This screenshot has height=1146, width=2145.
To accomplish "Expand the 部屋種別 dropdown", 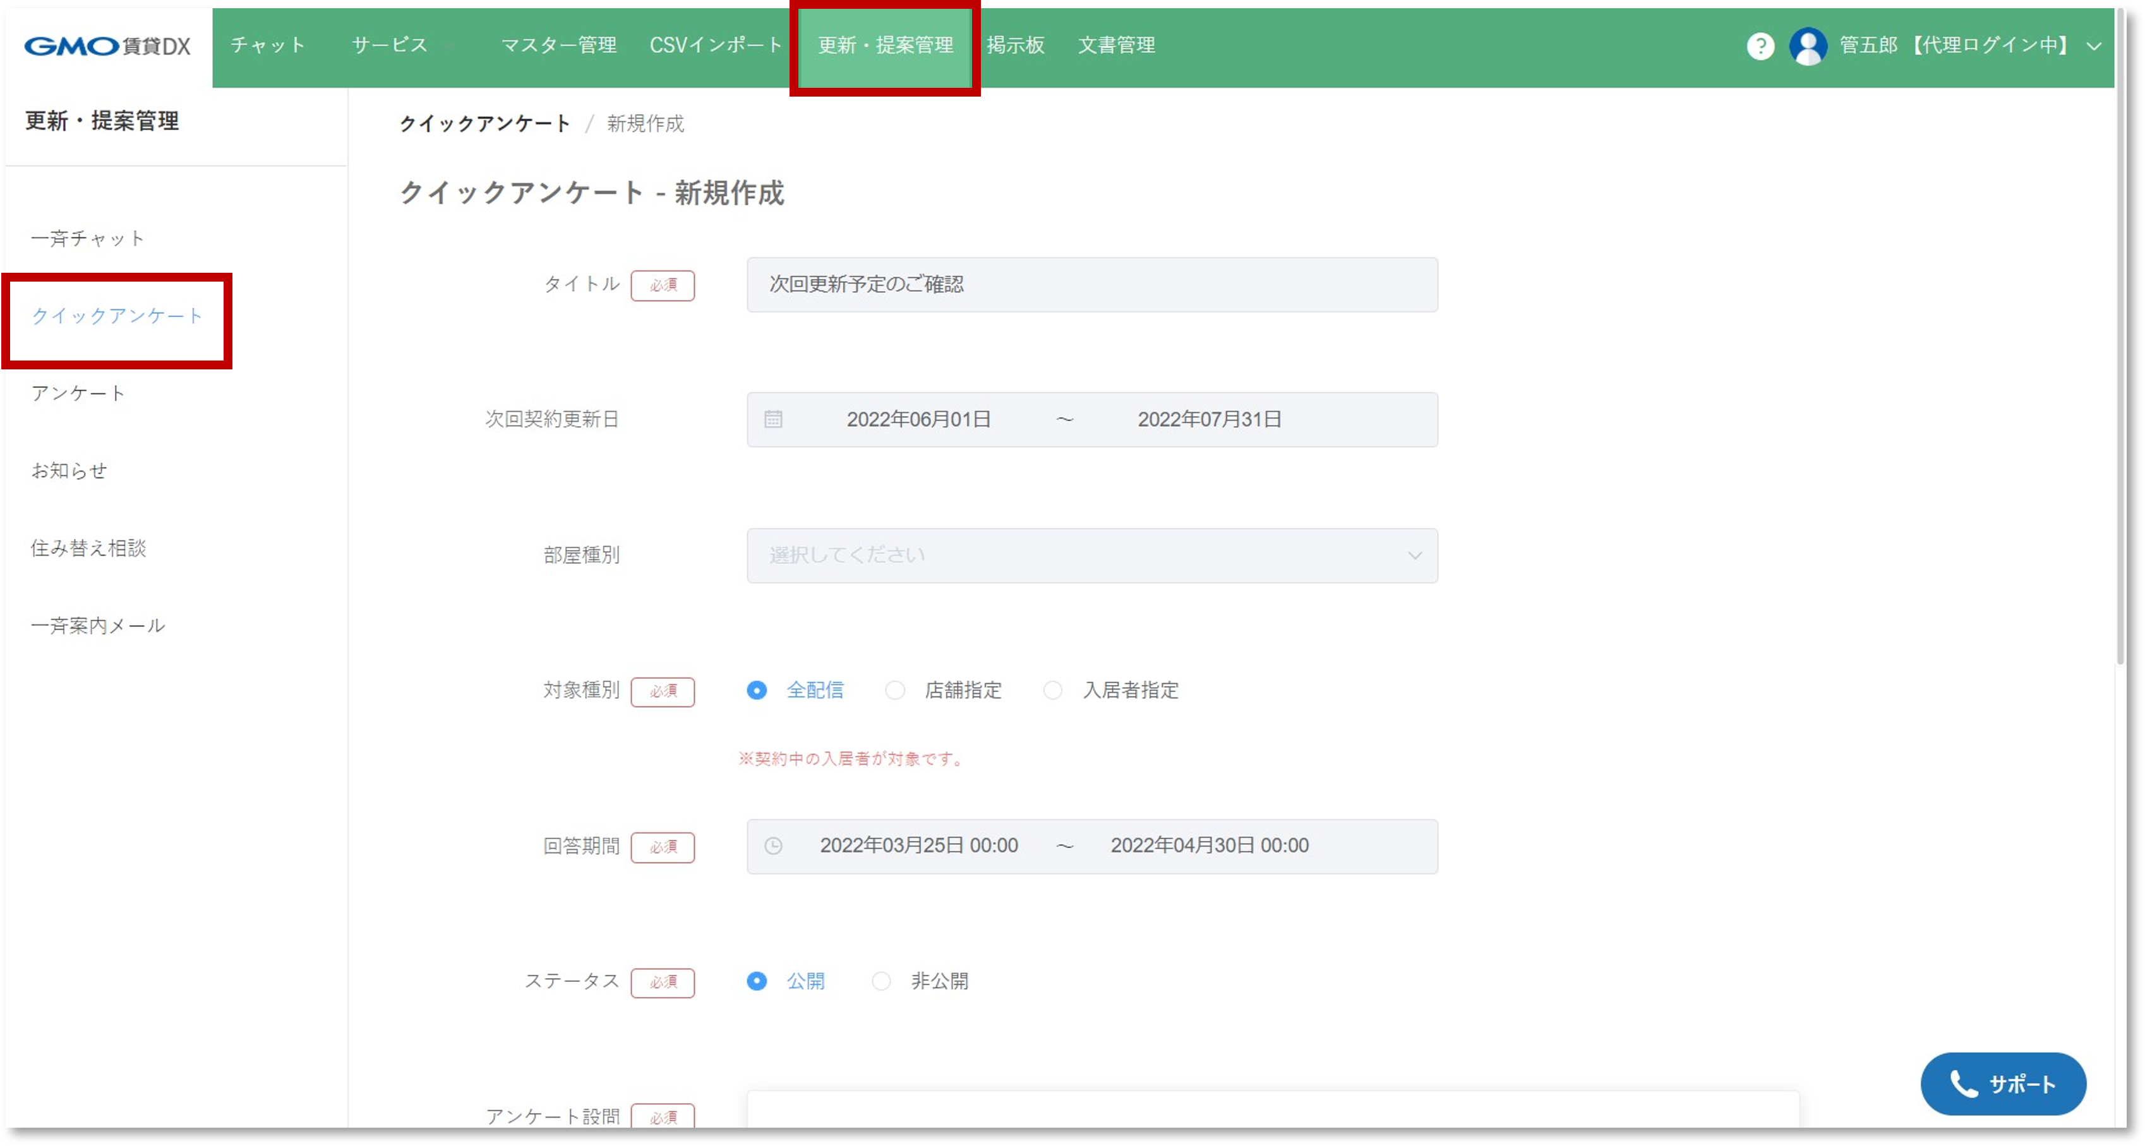I will coord(1091,555).
